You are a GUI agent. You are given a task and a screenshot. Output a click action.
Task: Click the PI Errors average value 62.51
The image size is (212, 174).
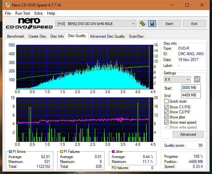pos(45,157)
